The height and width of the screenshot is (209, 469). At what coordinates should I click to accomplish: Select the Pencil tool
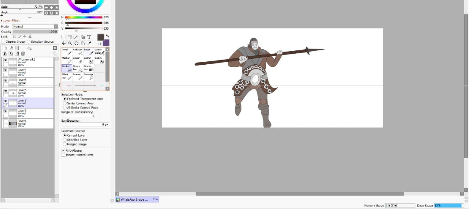pyautogui.click(x=67, y=52)
